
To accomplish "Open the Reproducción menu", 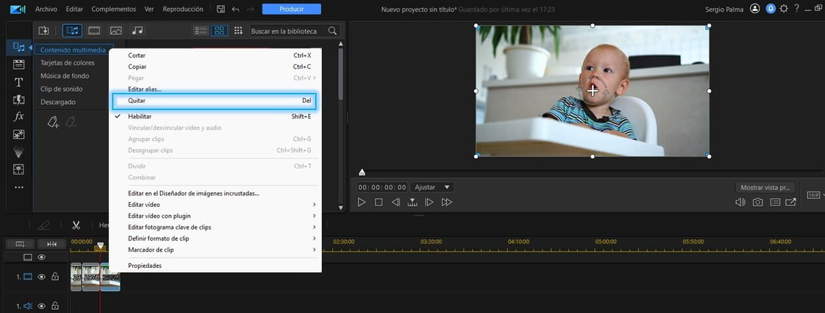I will click(183, 9).
